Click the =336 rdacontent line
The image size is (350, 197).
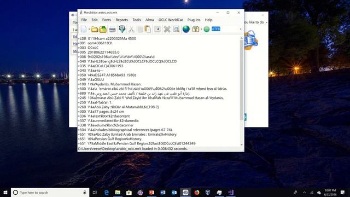coord(104,116)
